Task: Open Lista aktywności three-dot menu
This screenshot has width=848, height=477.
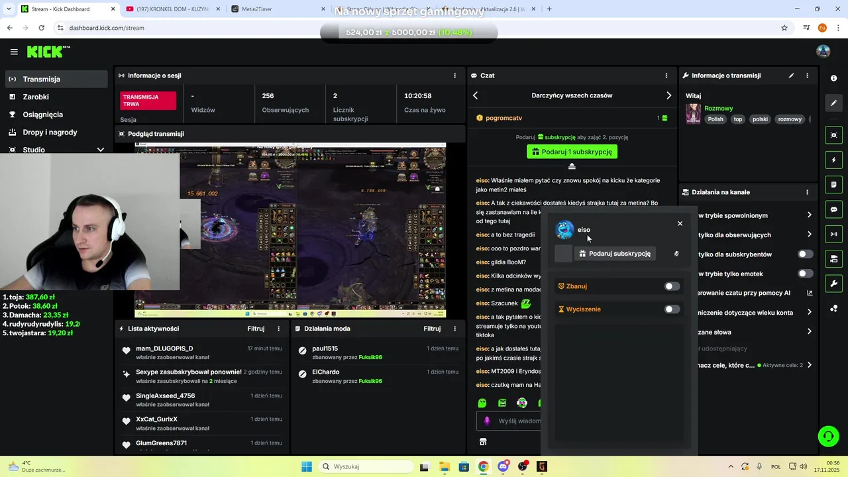Action: pyautogui.click(x=278, y=329)
